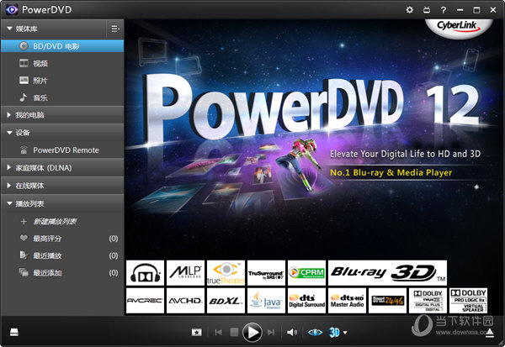Open the media library view menu icon
505x347 pixels.
pos(114,29)
